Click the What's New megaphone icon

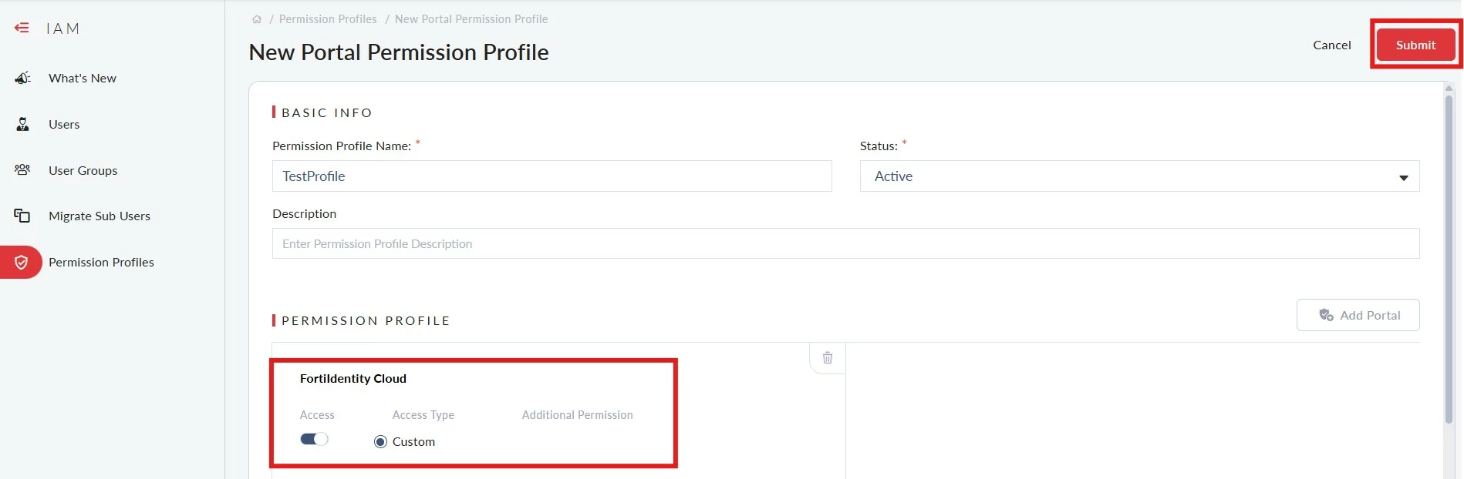point(22,78)
